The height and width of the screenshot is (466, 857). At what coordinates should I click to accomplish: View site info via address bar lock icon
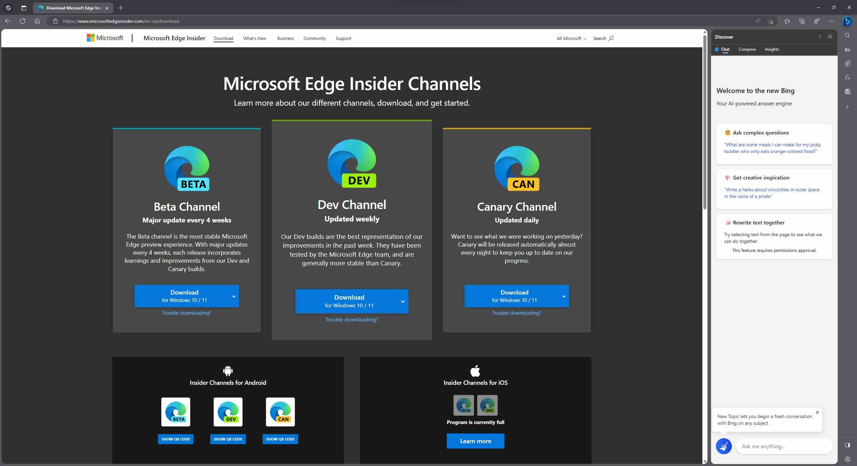55,21
